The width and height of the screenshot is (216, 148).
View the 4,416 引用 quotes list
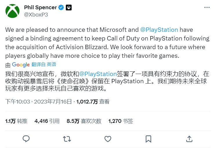[x=47, y=121]
